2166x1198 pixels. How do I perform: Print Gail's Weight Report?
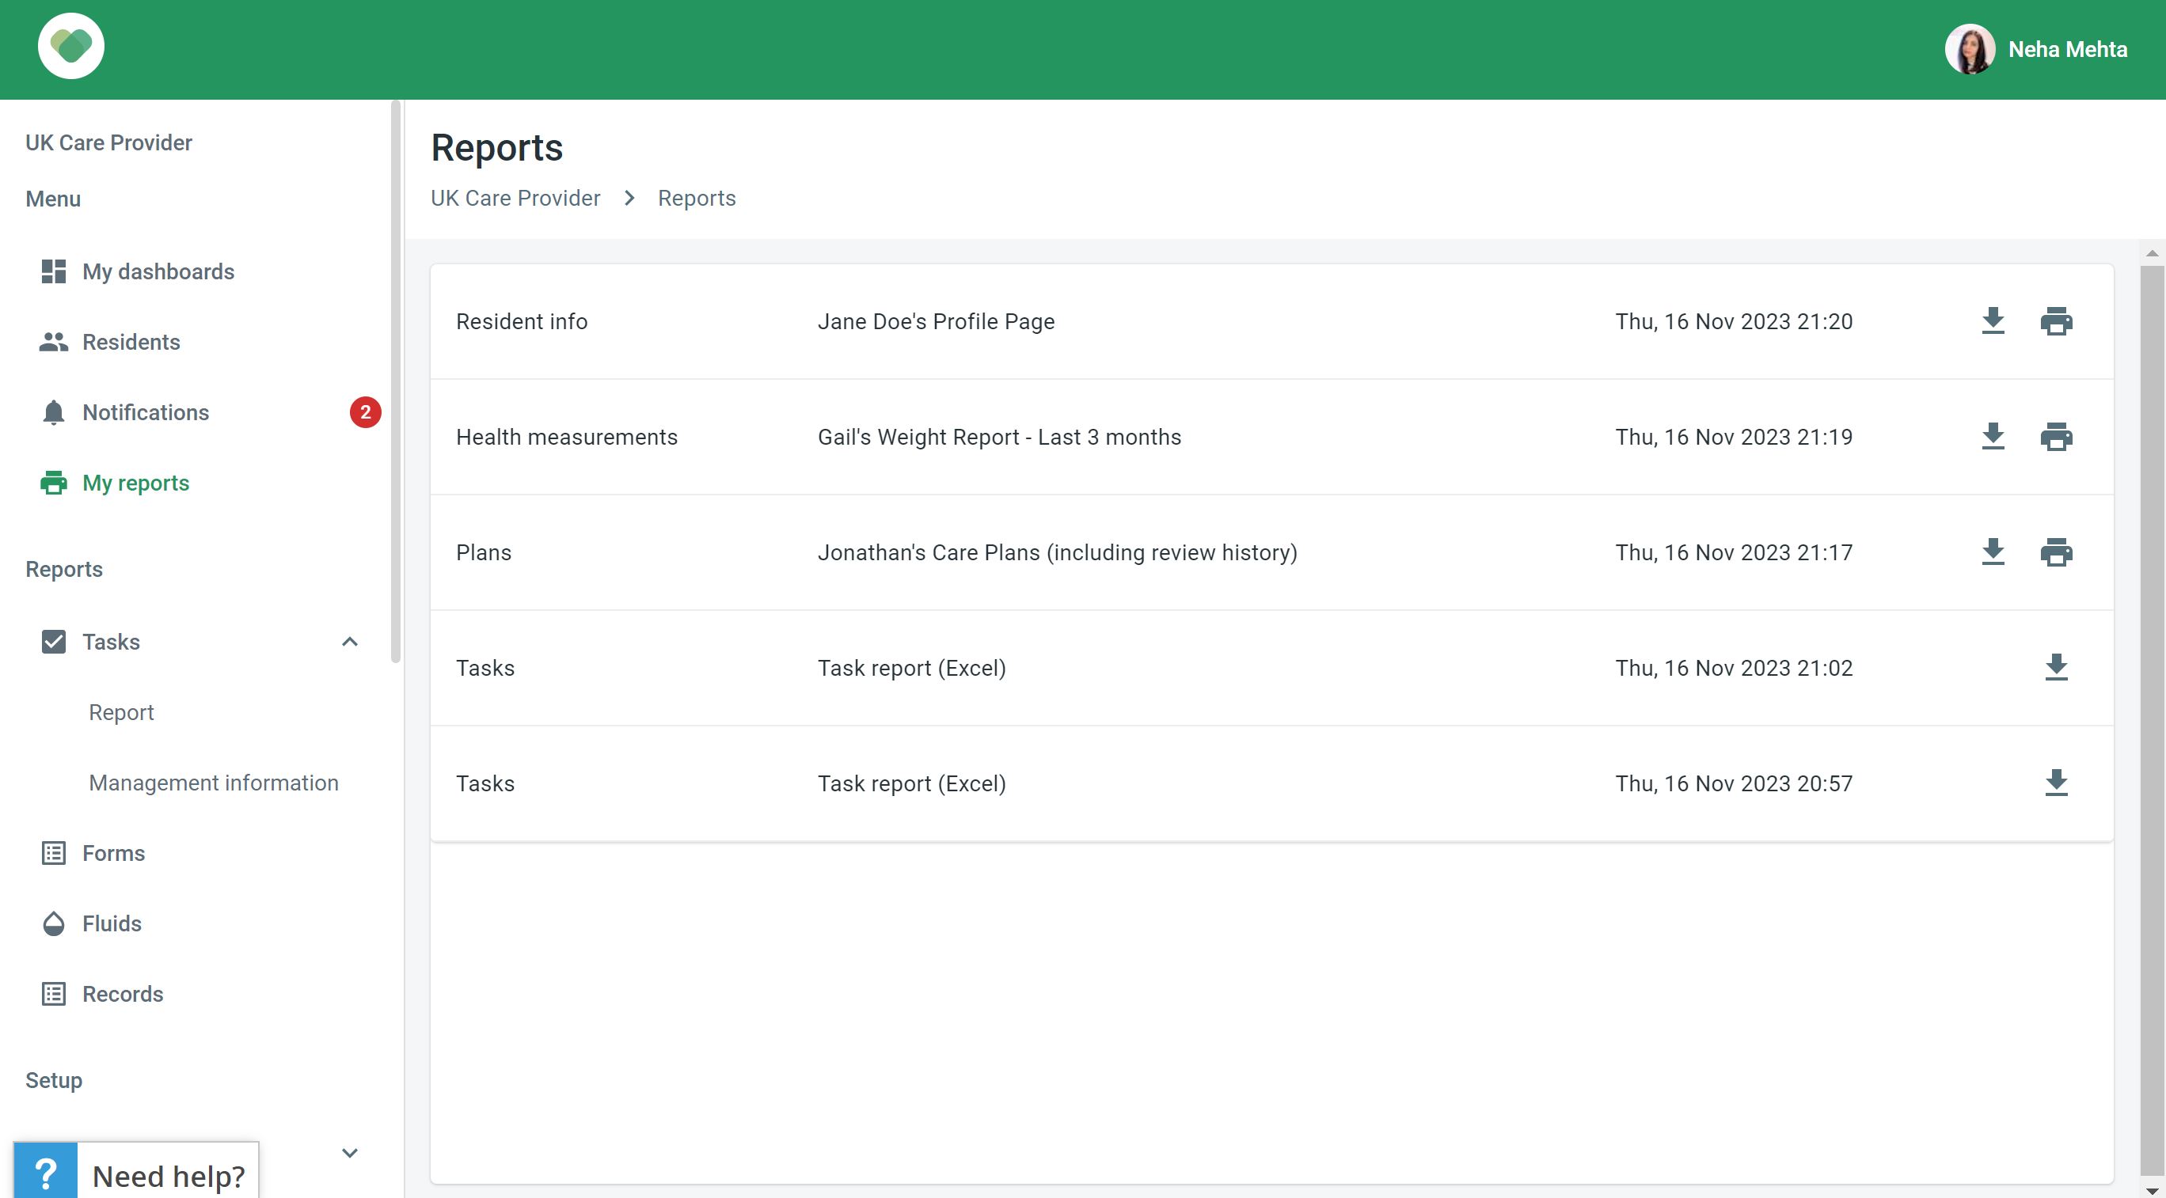[2056, 437]
